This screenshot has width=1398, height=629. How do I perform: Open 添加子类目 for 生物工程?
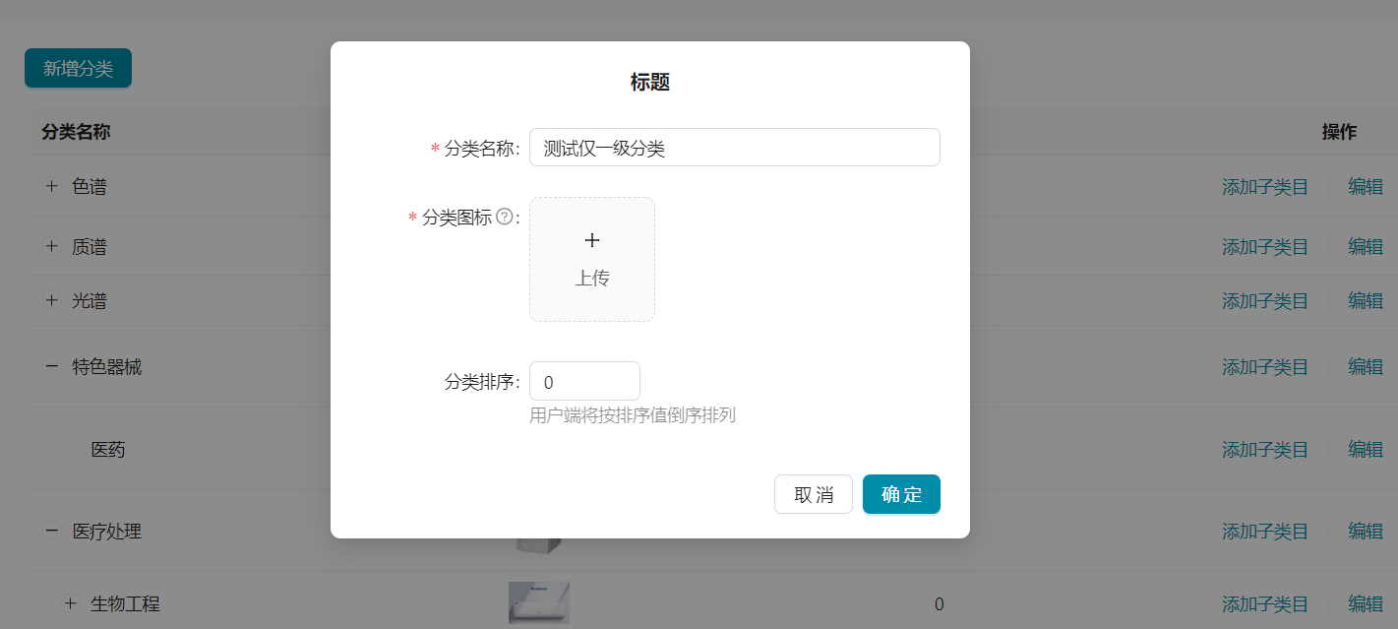(1265, 602)
